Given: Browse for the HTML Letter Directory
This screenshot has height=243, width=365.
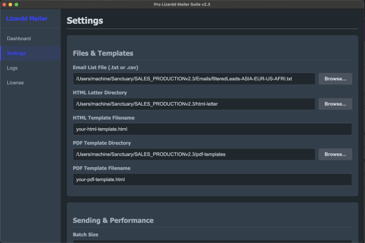Looking at the screenshot, I should pos(335,104).
